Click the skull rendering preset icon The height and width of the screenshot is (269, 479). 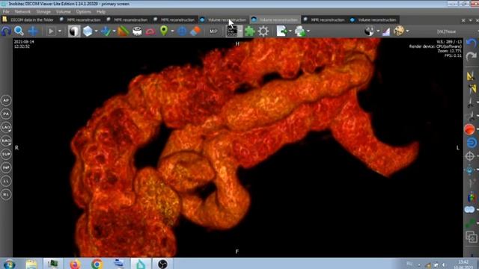(399, 31)
